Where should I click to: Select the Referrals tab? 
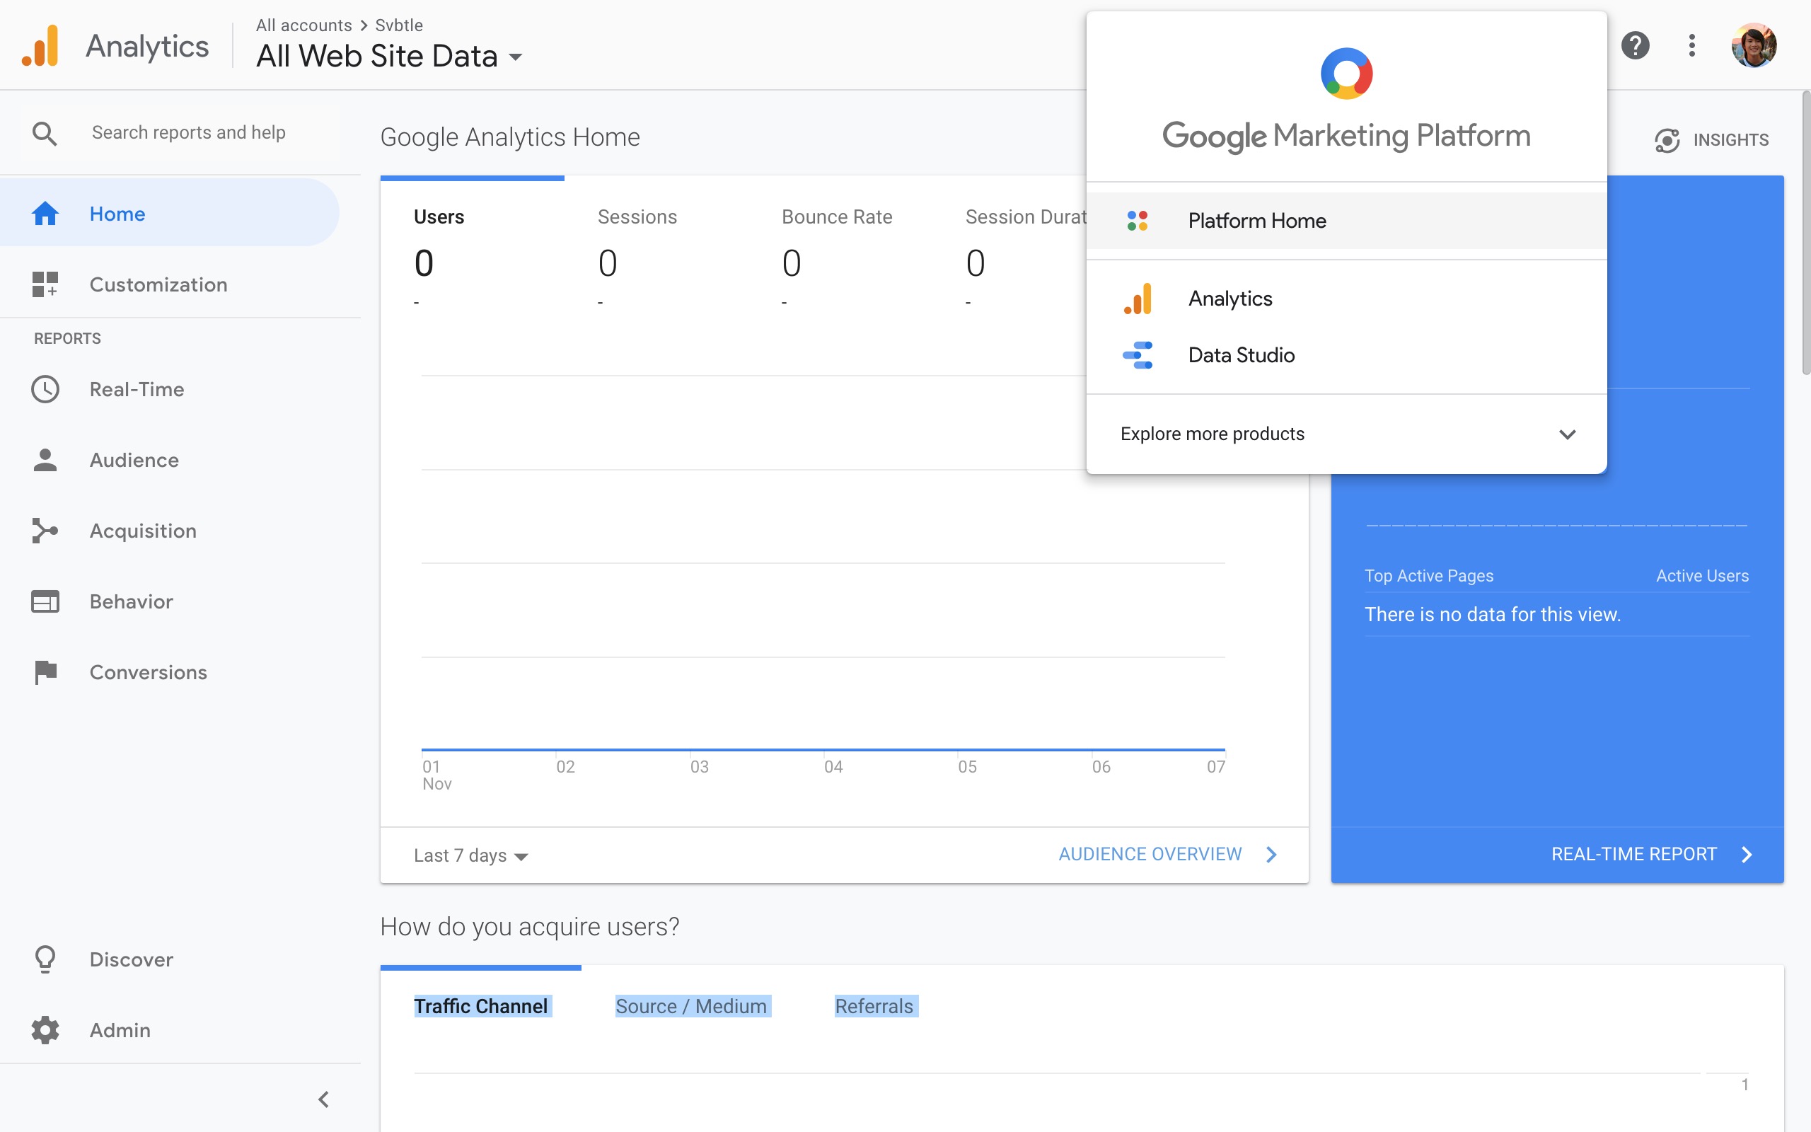874,1005
